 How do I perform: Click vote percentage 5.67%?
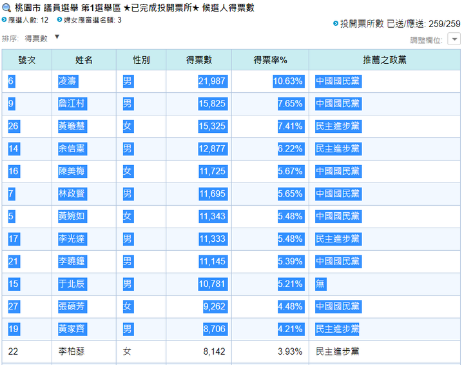(291, 171)
